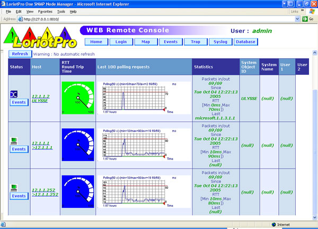Image resolution: width=318 pixels, height=229 pixels.
Task: Click the Refresh button
Action: click(20, 54)
